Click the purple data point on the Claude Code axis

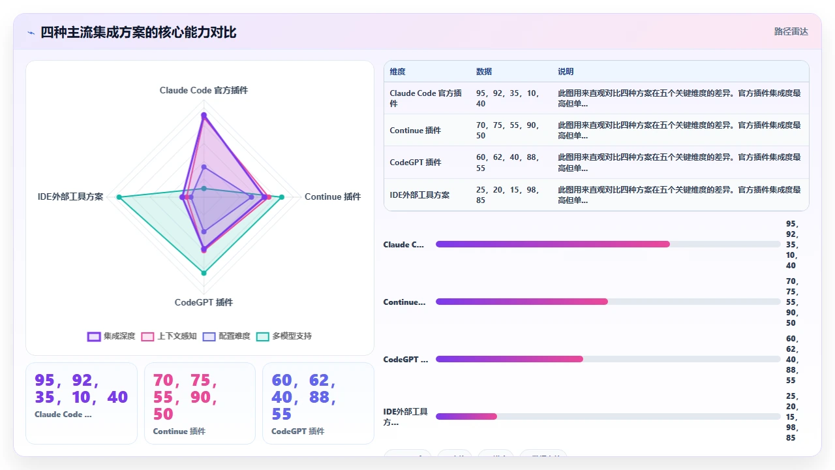[x=204, y=115]
